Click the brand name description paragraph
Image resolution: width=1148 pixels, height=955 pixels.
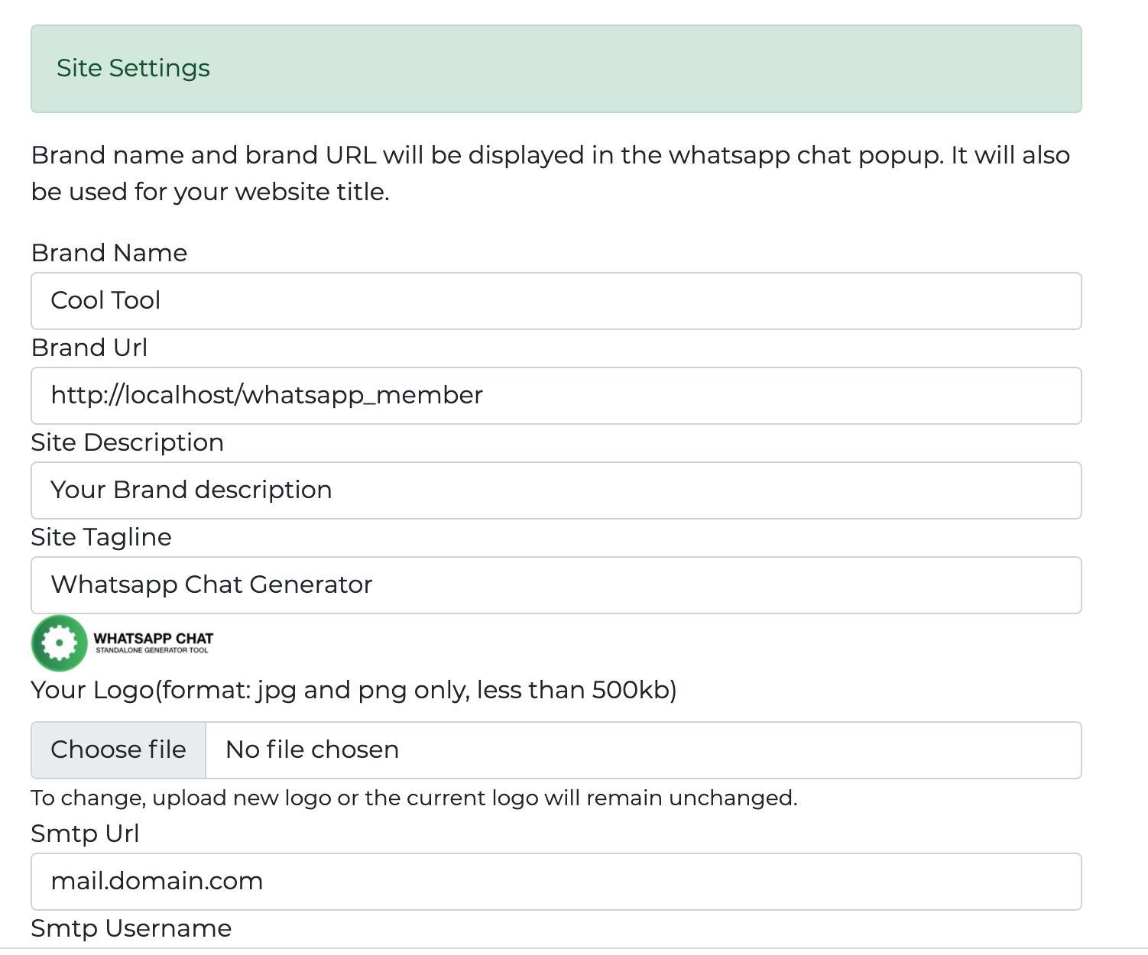550,173
